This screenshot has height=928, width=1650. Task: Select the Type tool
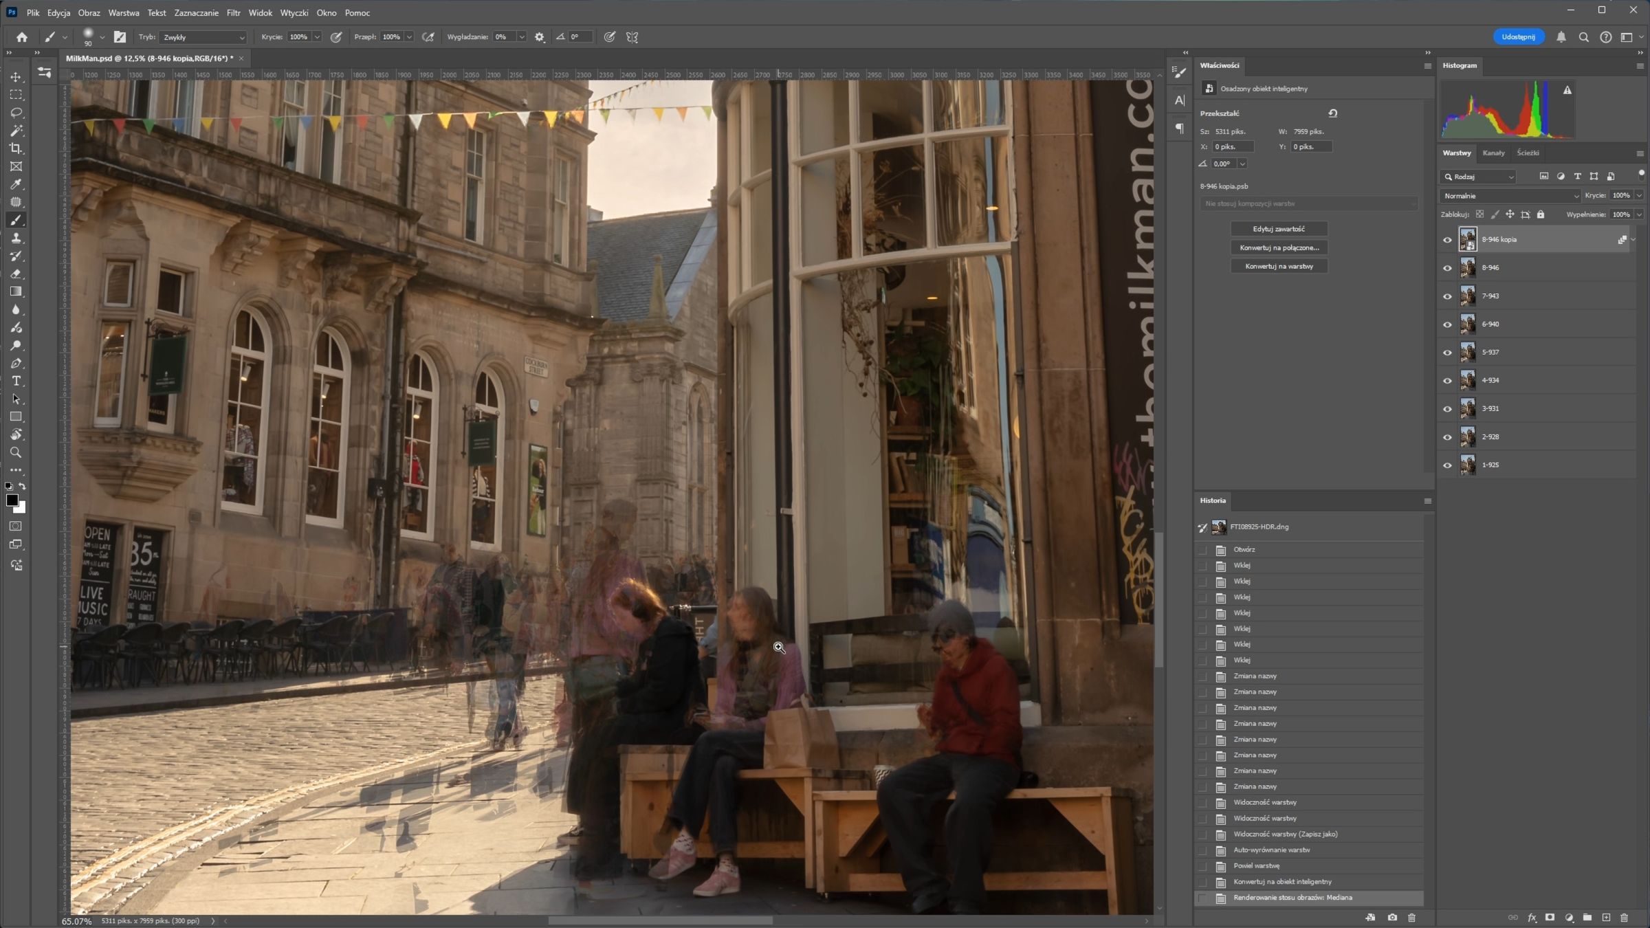(x=16, y=381)
